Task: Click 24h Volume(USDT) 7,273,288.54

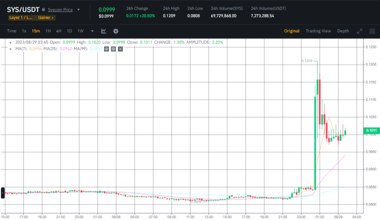Action: pyautogui.click(x=262, y=16)
